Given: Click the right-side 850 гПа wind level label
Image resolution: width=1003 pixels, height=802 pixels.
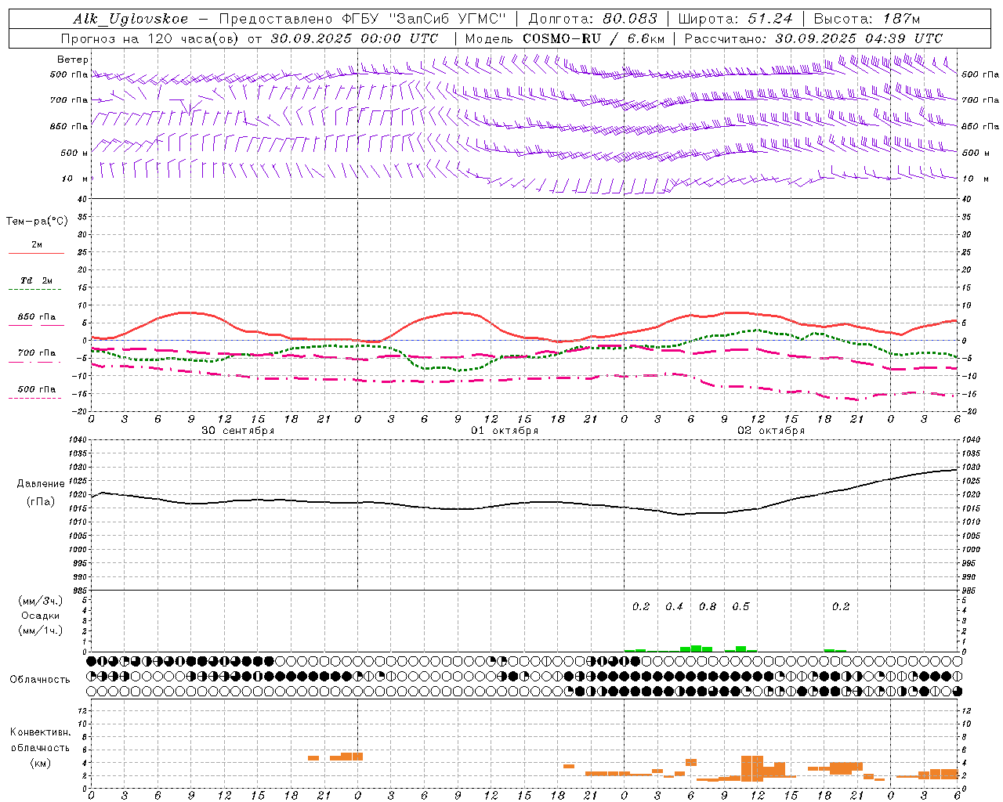Looking at the screenshot, I should (980, 126).
